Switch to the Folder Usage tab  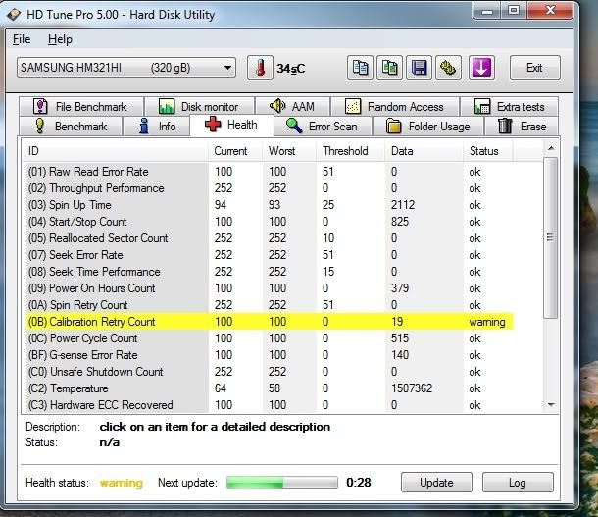click(427, 127)
